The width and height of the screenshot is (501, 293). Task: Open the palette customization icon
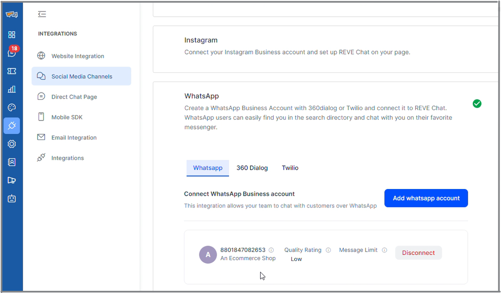pyautogui.click(x=11, y=107)
